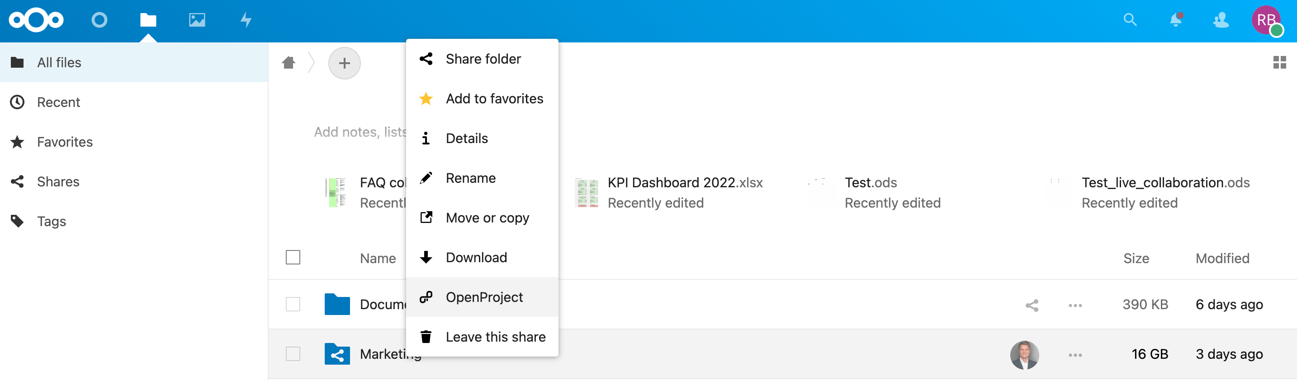Sort files by Modified column
Screen dimensions: 1297x380
(1222, 258)
